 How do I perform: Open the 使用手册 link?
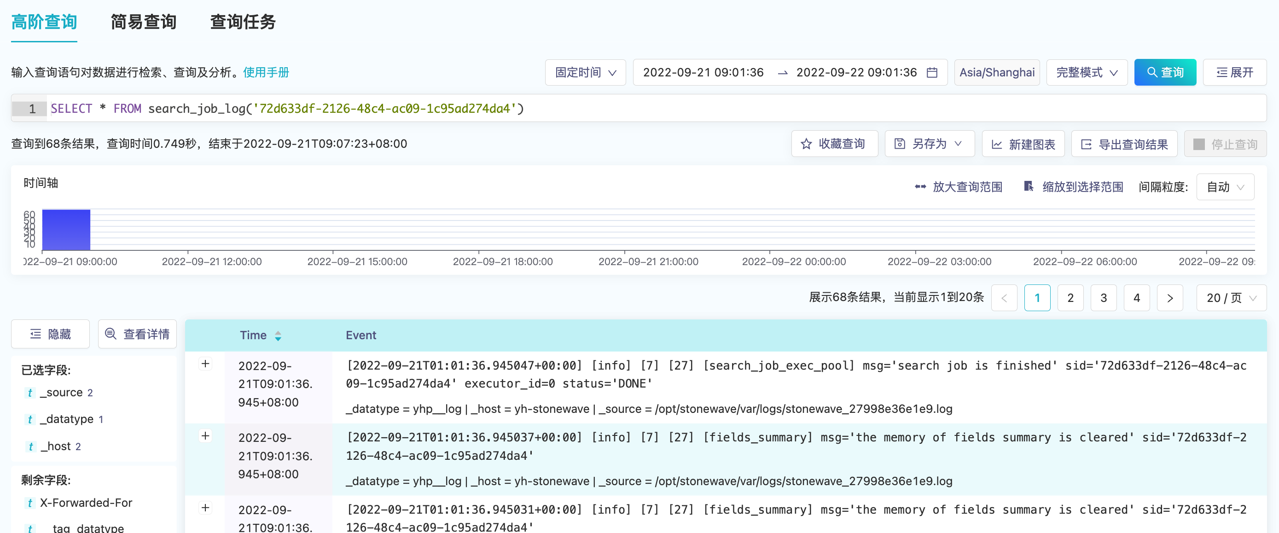(x=266, y=72)
